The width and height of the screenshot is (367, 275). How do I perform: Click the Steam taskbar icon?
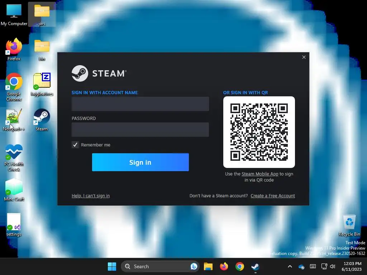[x=255, y=266]
